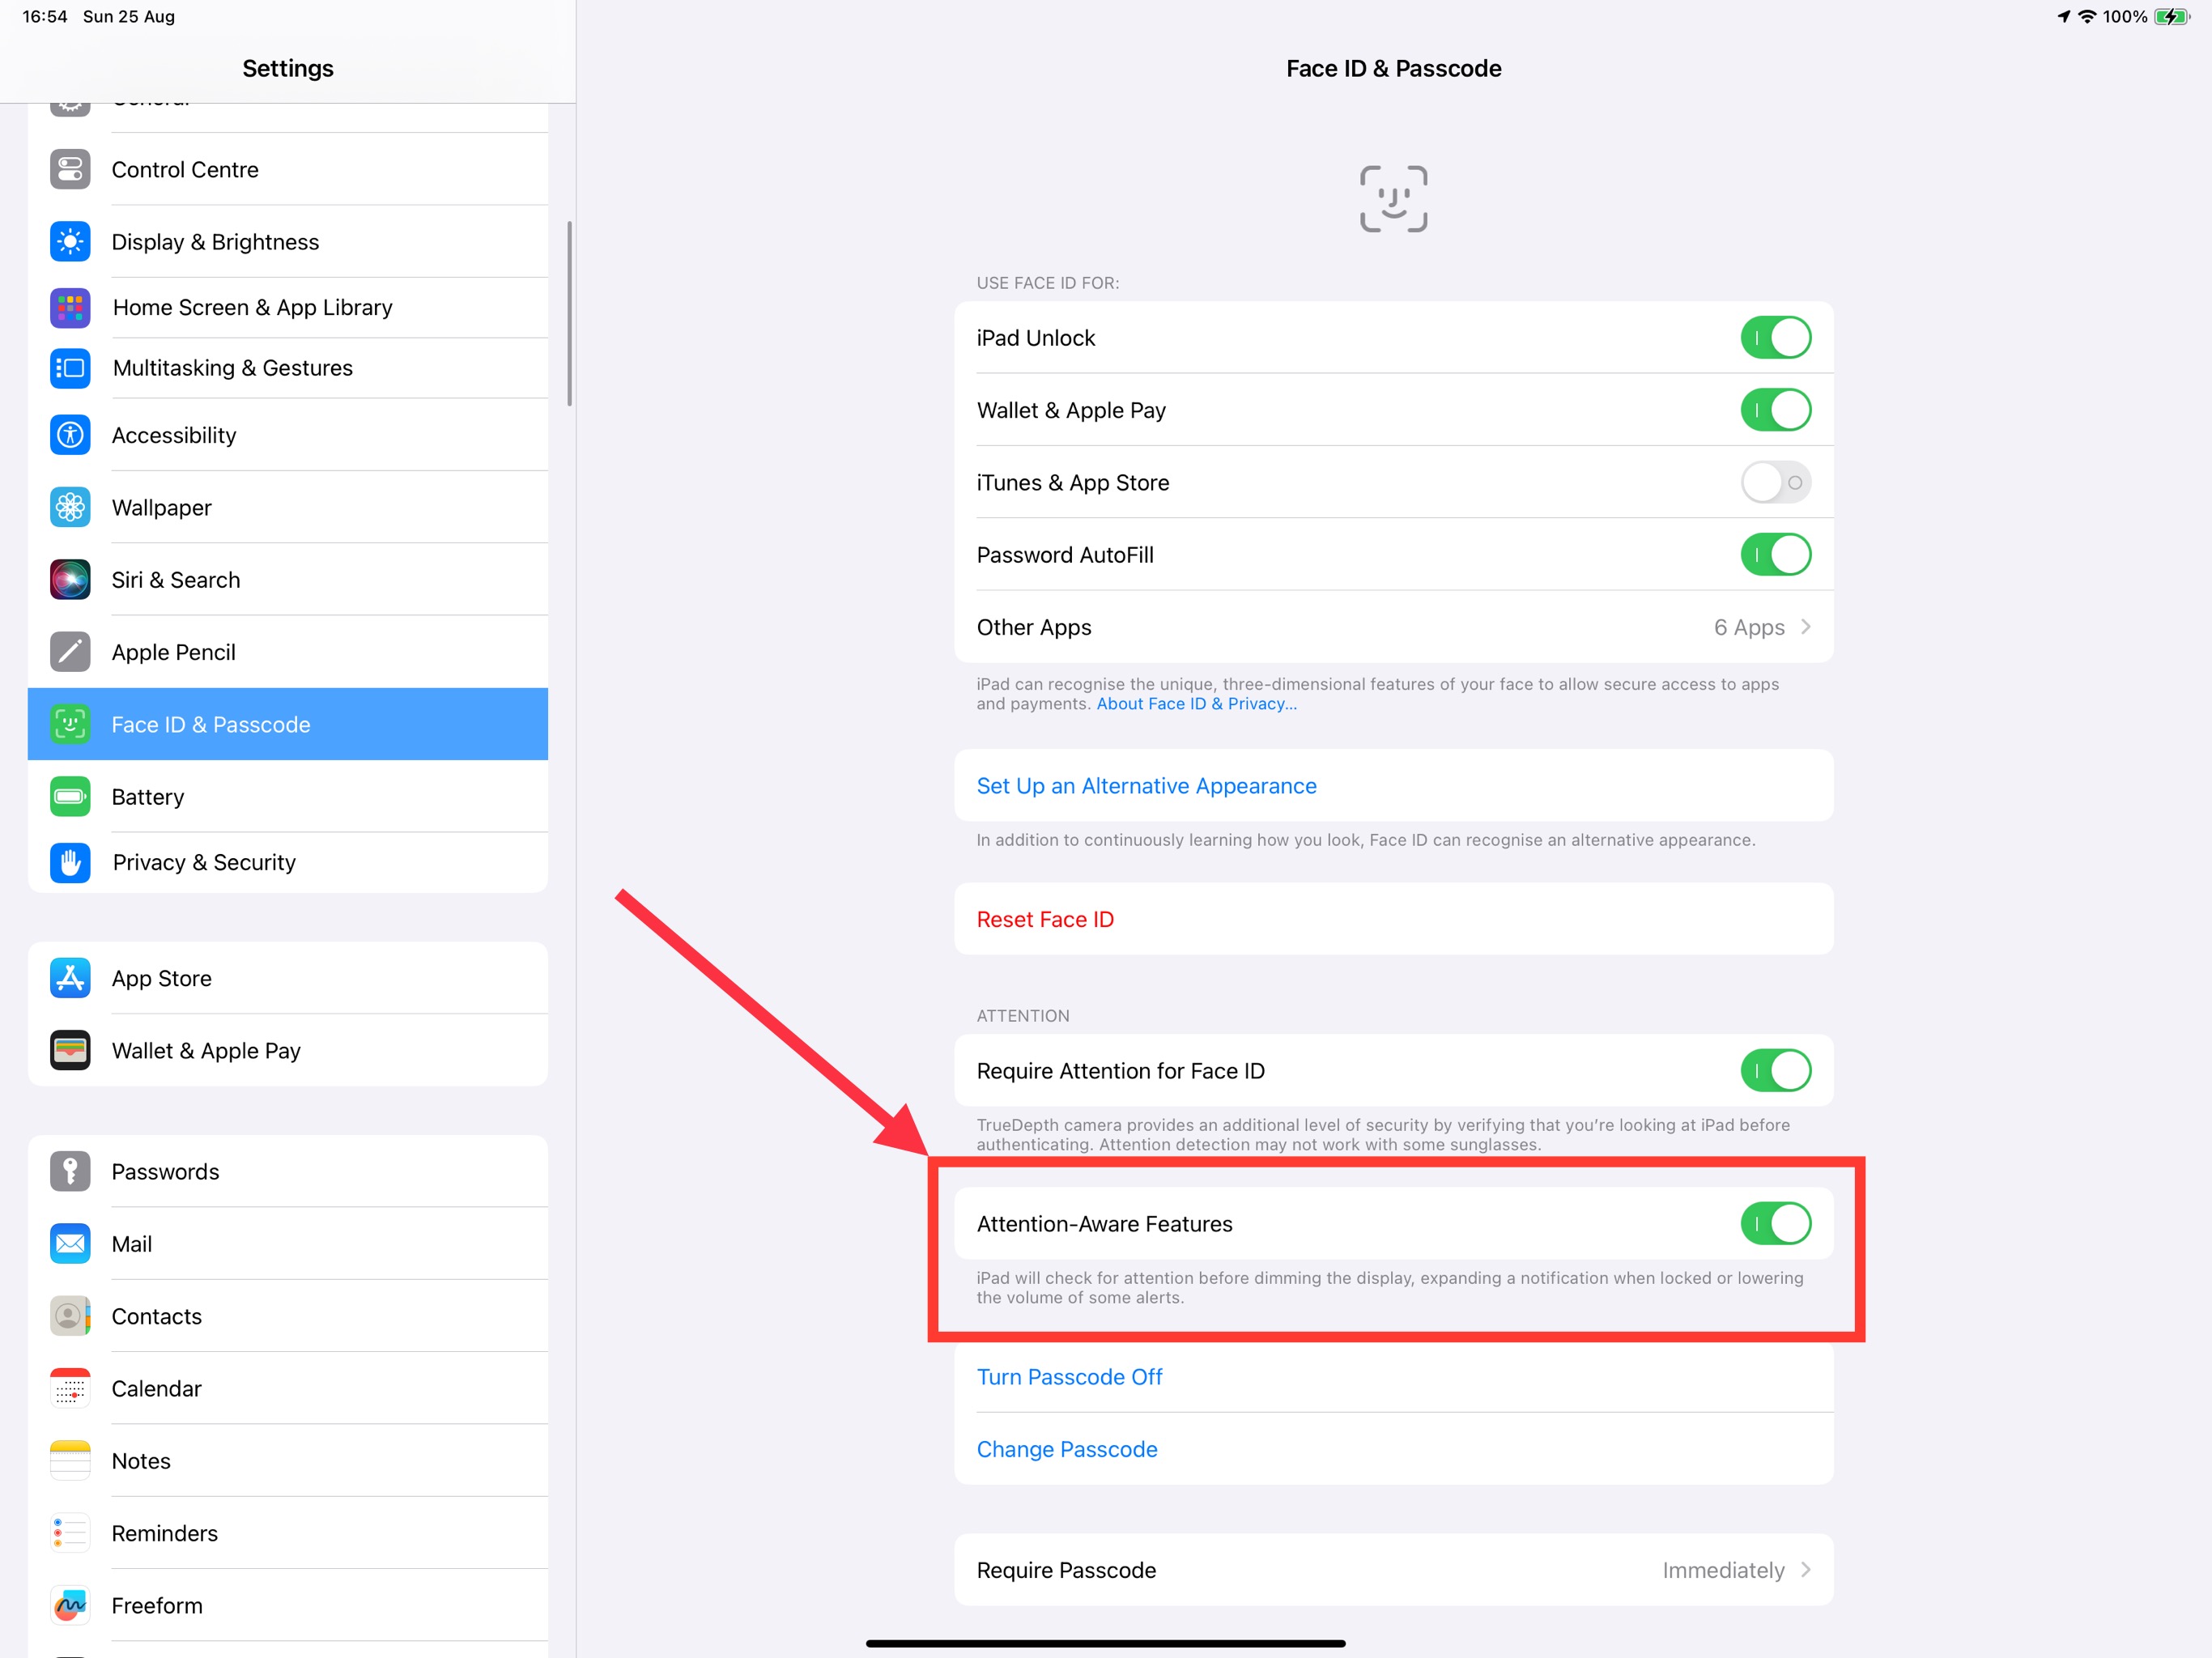
Task: Select Display & Brightness in sidebar
Action: tap(288, 241)
